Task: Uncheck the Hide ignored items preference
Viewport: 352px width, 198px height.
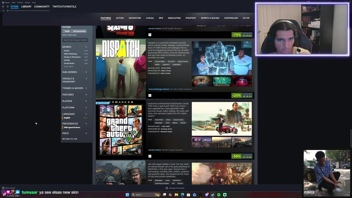Action: point(72,127)
